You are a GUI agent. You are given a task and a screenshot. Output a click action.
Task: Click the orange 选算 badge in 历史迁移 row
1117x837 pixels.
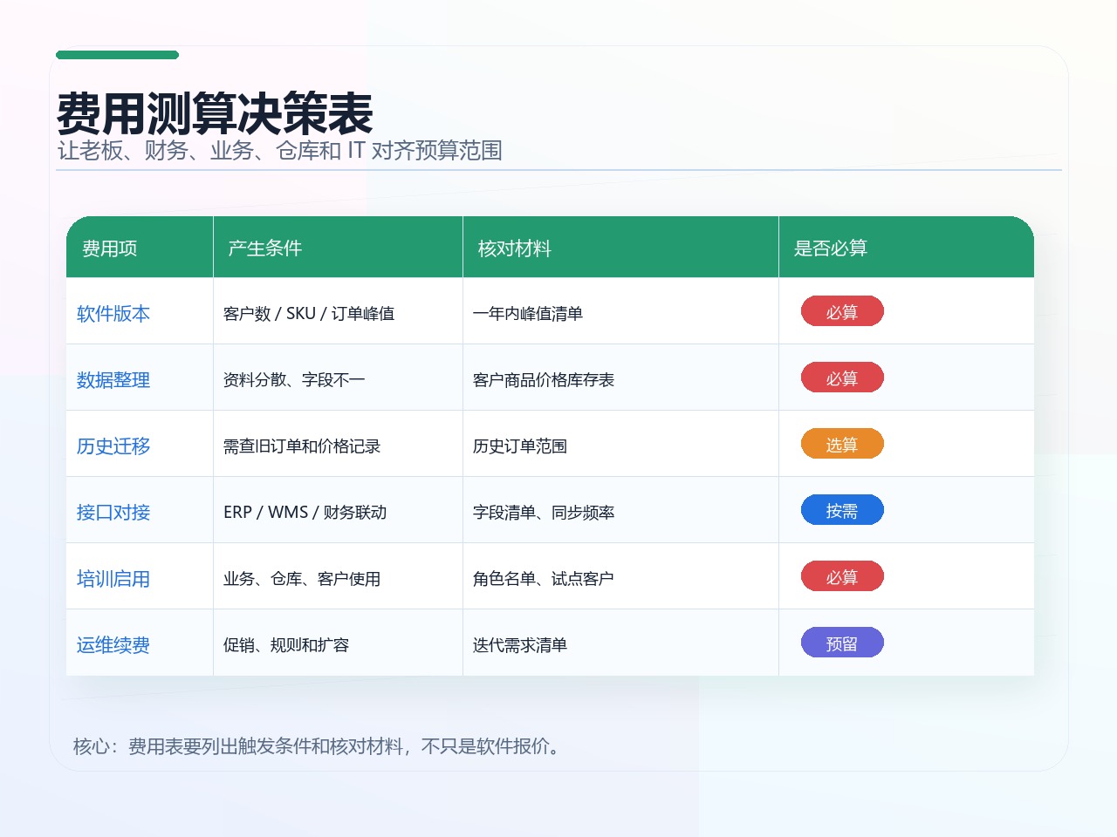[842, 445]
